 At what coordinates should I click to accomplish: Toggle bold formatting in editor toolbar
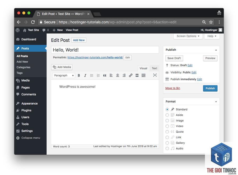click(x=79, y=75)
